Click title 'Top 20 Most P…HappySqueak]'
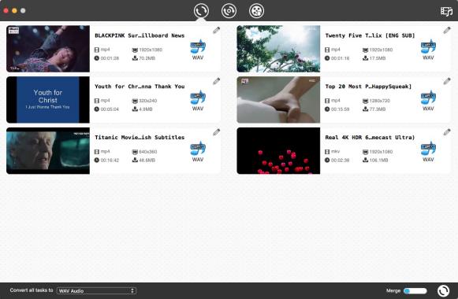The image size is (458, 299). click(368, 87)
